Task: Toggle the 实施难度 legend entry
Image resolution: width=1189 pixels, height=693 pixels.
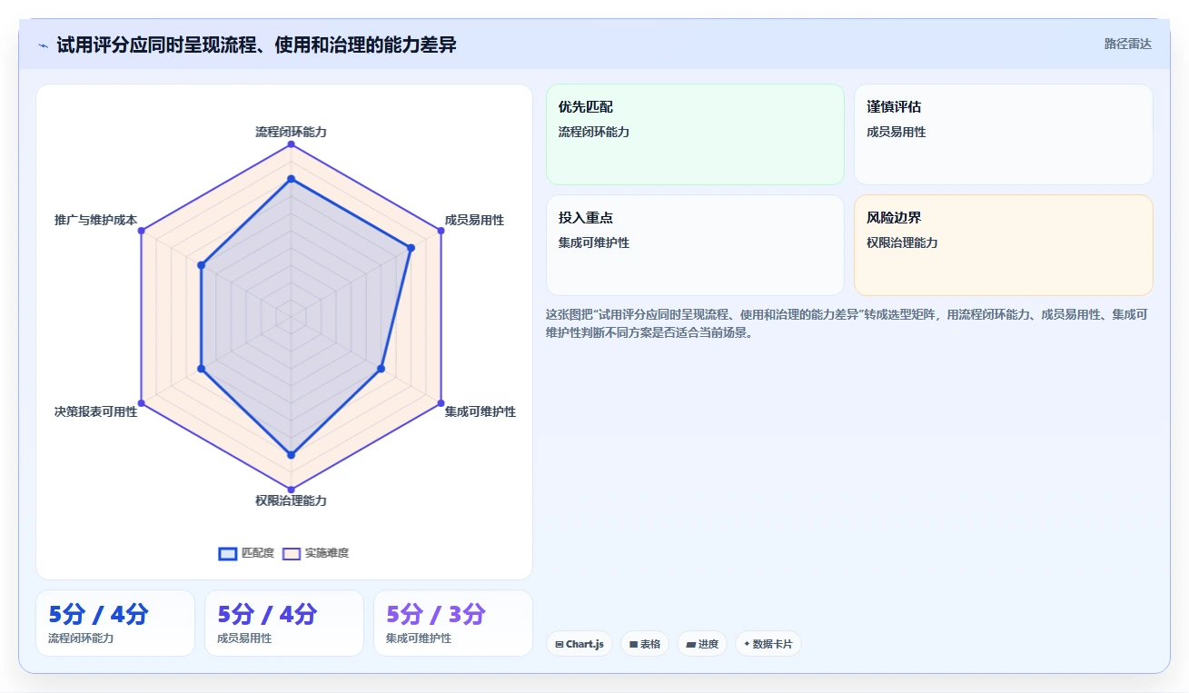Action: coord(315,553)
